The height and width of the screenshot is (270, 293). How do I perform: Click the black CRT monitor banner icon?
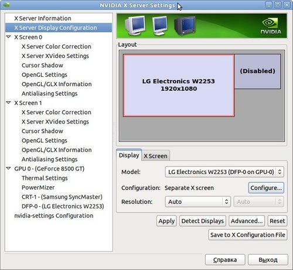tap(185, 25)
